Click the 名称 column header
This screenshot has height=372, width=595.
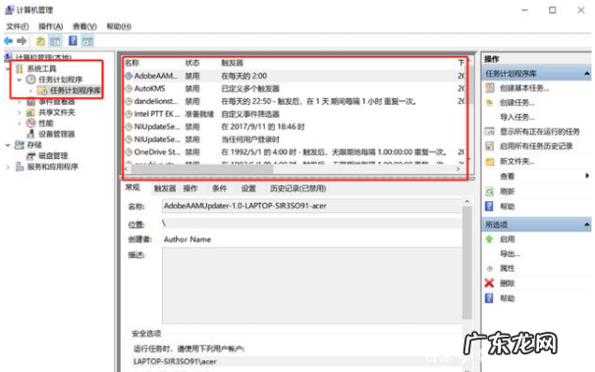132,63
